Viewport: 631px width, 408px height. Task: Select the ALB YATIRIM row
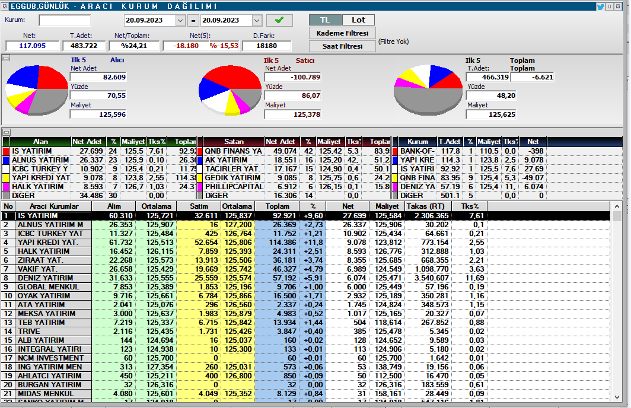pyautogui.click(x=305, y=340)
